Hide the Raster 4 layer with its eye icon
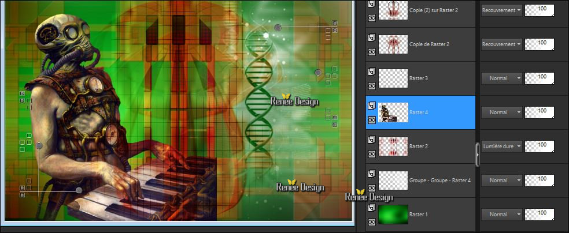Image resolution: width=569 pixels, height=233 pixels. pyautogui.click(x=372, y=120)
